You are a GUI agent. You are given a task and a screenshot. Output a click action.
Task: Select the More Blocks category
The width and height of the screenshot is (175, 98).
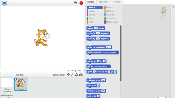coord(112,22)
